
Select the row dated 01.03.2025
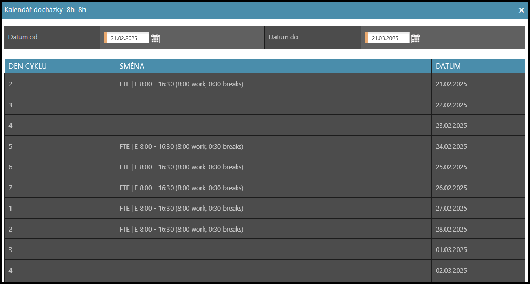[x=451, y=250]
